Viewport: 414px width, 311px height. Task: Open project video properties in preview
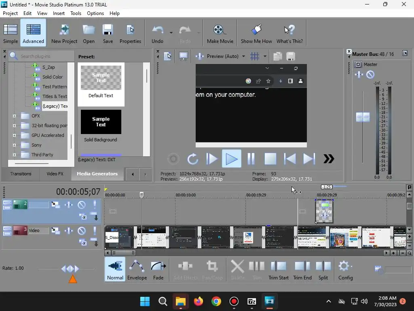[167, 56]
